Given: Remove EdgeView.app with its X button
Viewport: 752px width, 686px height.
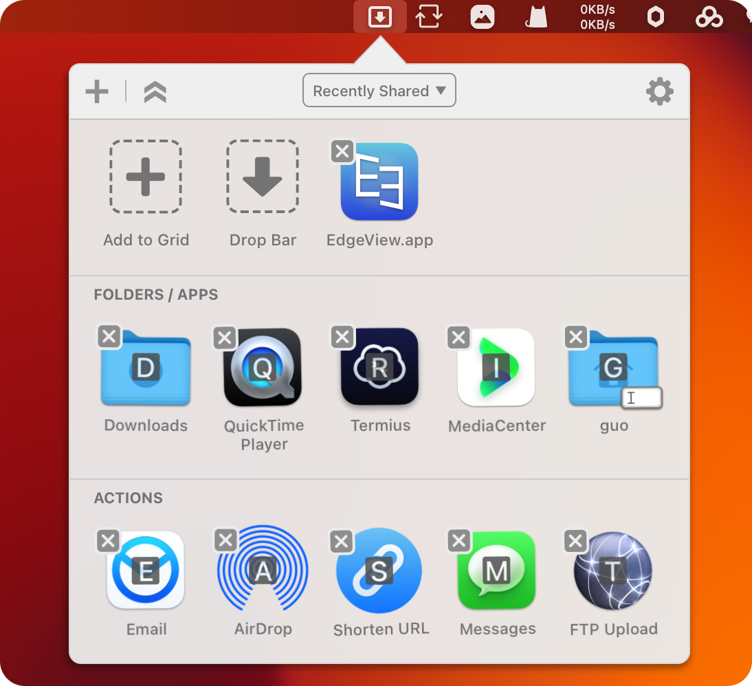Looking at the screenshot, I should click(342, 152).
